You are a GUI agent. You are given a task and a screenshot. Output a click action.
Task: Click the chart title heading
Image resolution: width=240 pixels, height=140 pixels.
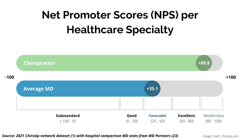coord(120,22)
